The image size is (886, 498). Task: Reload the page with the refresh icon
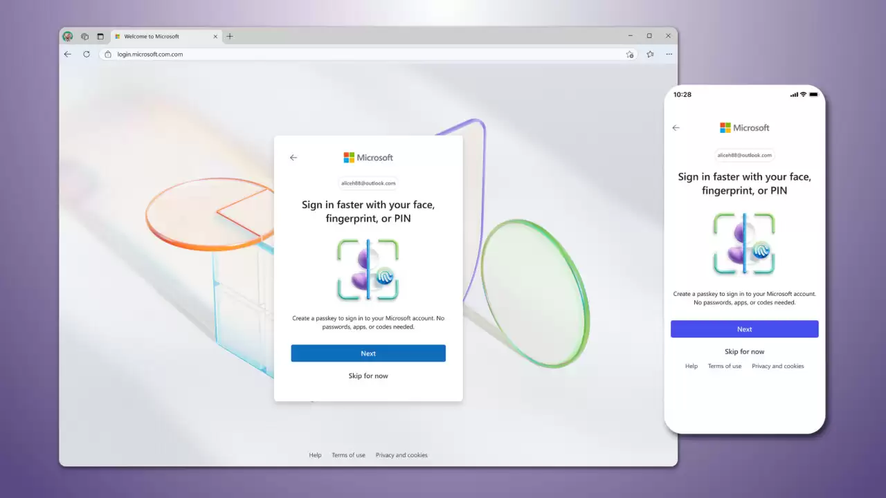click(x=87, y=54)
